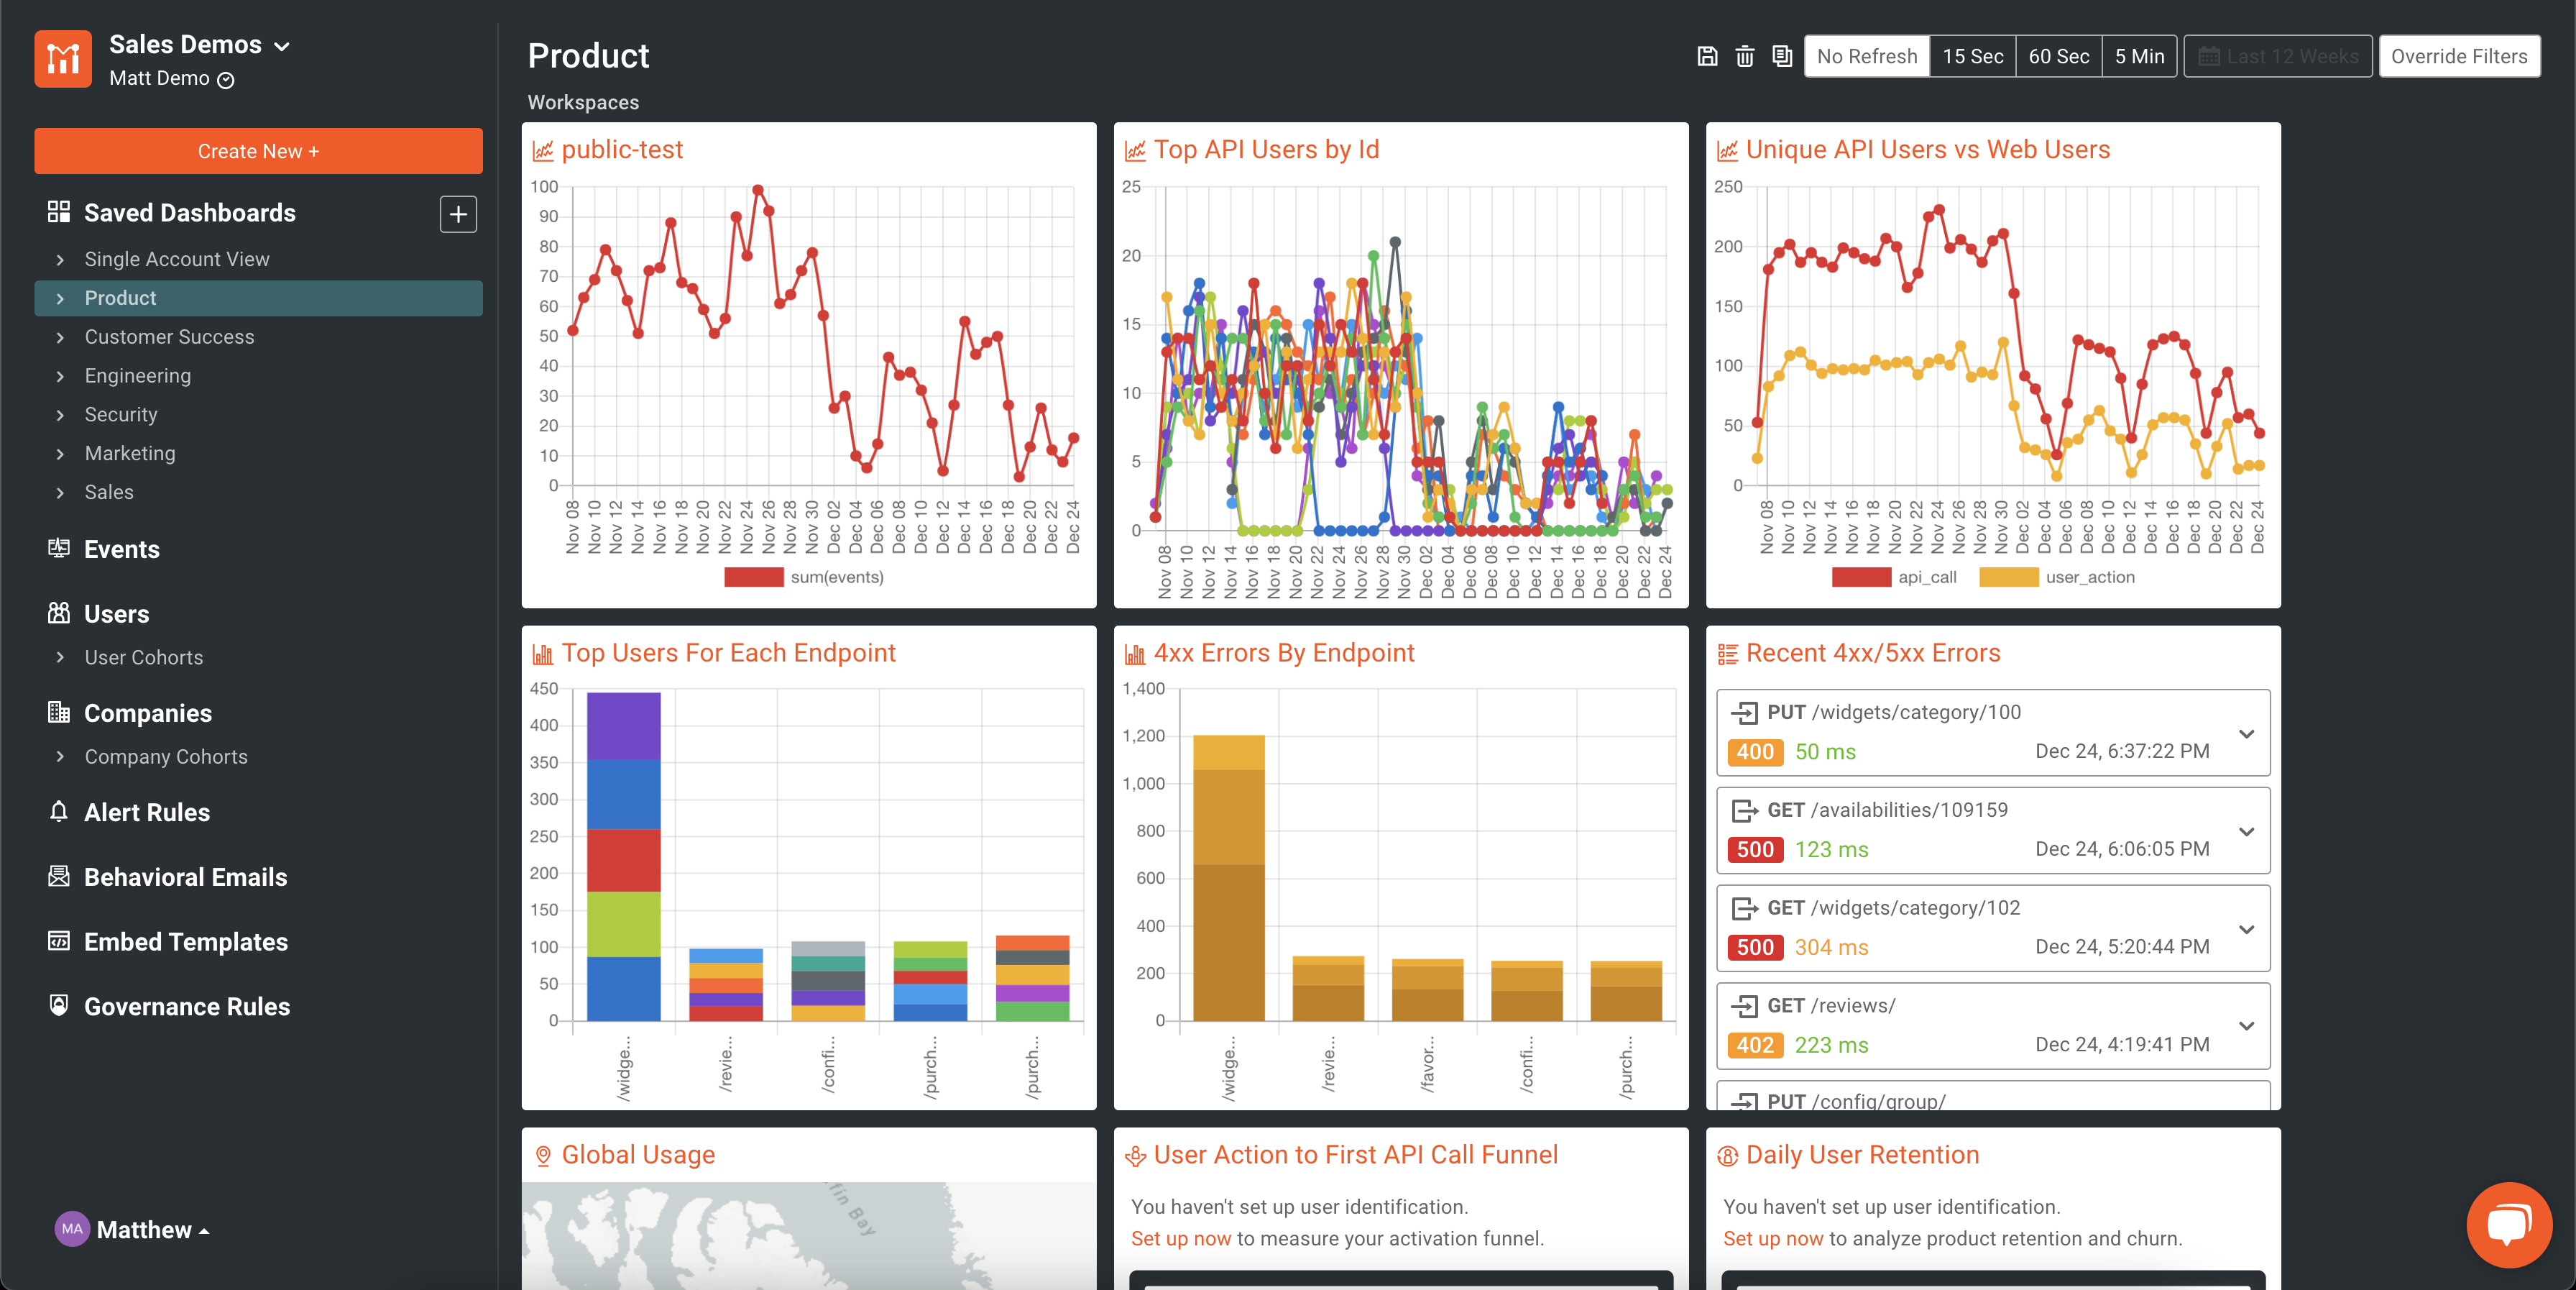This screenshot has width=2576, height=1290.
Task: Open Embed Templates via the code icon
Action: click(60, 942)
